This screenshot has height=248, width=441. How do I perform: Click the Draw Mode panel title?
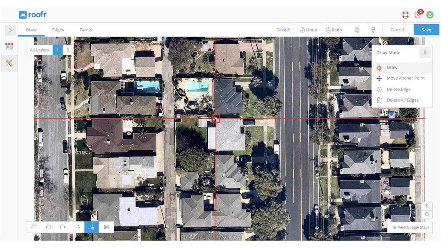point(388,53)
